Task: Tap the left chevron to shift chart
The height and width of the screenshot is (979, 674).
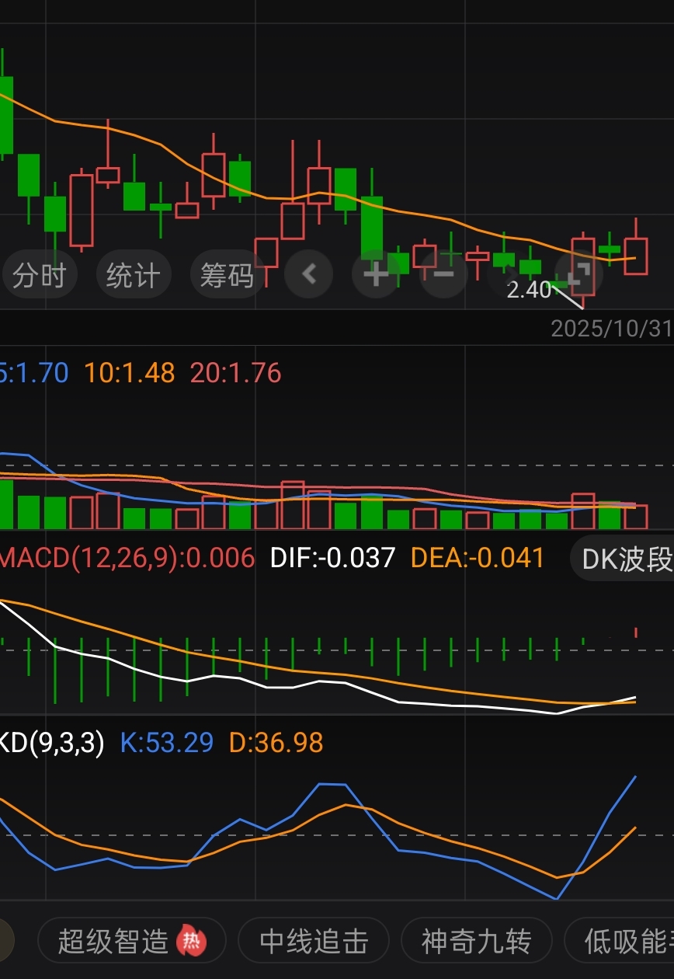Action: pyautogui.click(x=309, y=274)
